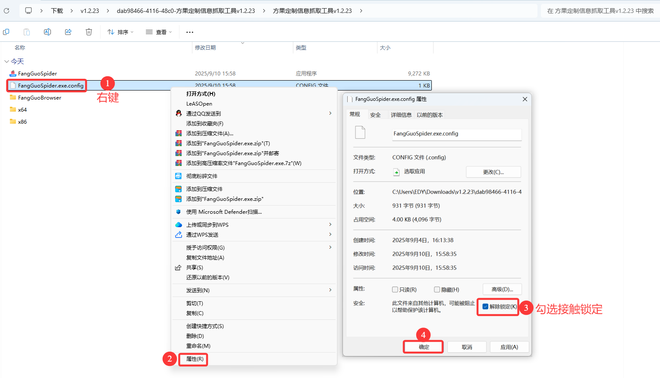The height and width of the screenshot is (378, 660).
Task: Click LeASOpen in the context menu
Action: pyautogui.click(x=199, y=104)
